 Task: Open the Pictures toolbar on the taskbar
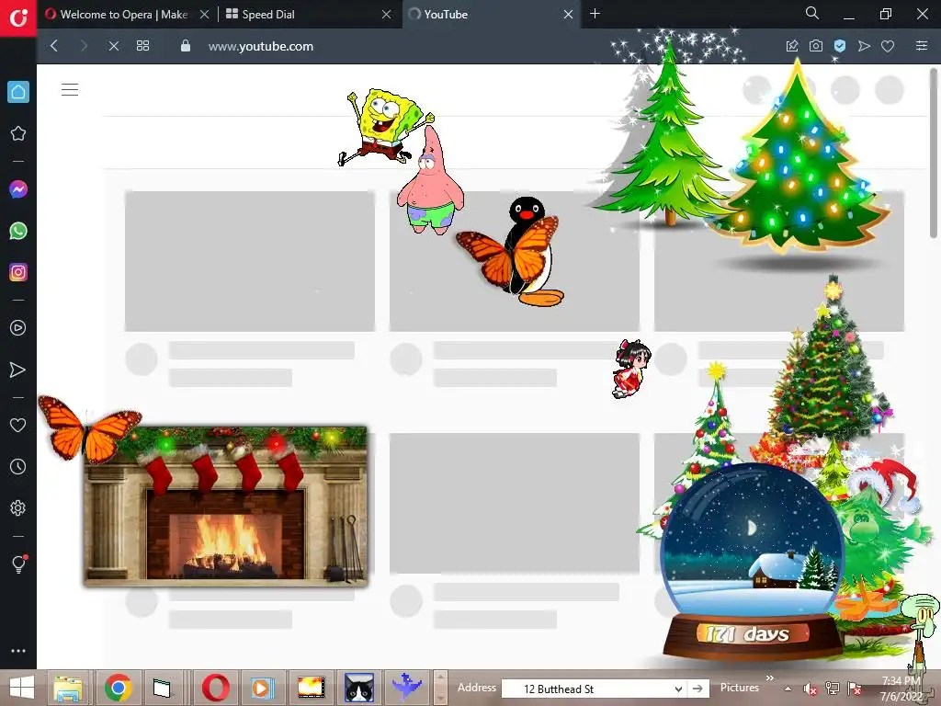(740, 688)
